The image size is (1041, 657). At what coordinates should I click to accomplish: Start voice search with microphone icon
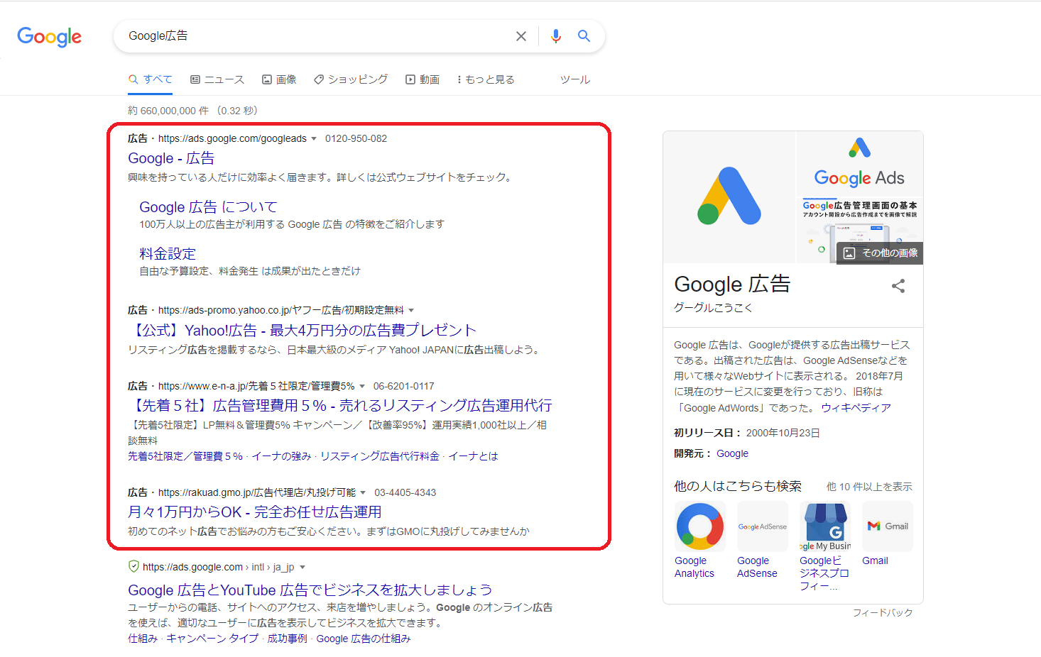tap(556, 36)
